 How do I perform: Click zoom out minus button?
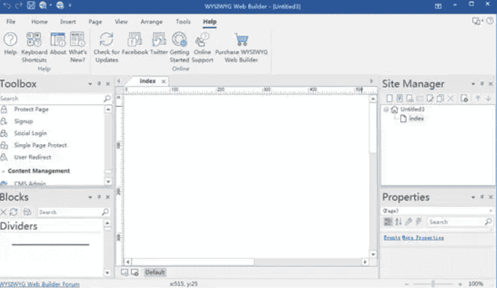click(x=406, y=284)
